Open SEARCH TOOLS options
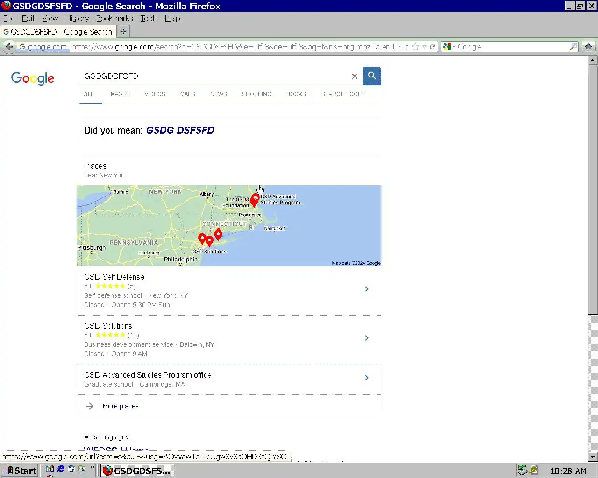The image size is (598, 478). [x=343, y=94]
